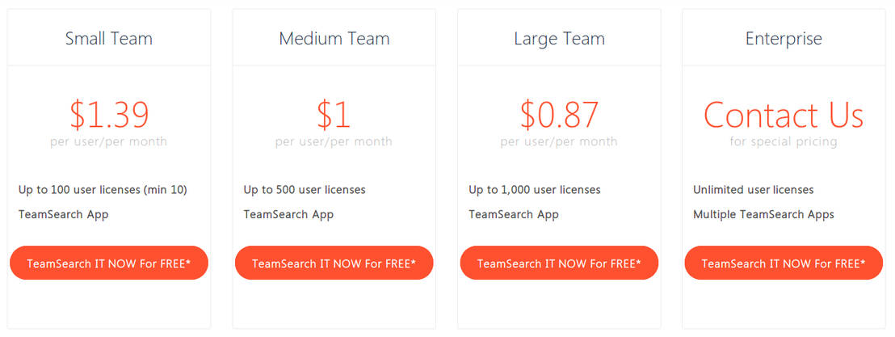Screen dimensions: 895x337
Task: Click 'Up to 100 user licenses (min 10)'
Action: click(103, 190)
